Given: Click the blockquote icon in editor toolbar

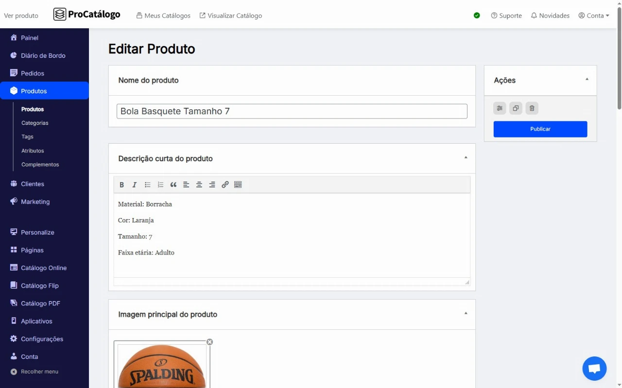Looking at the screenshot, I should coord(173,185).
